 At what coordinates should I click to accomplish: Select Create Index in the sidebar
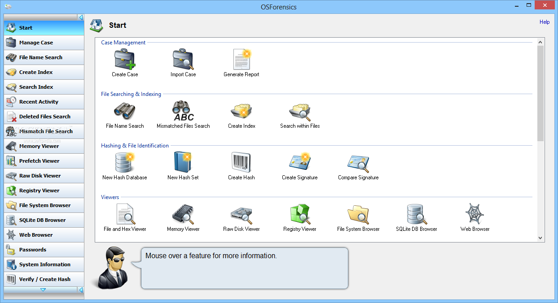44,72
